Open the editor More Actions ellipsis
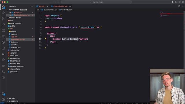 [x=182, y=6]
